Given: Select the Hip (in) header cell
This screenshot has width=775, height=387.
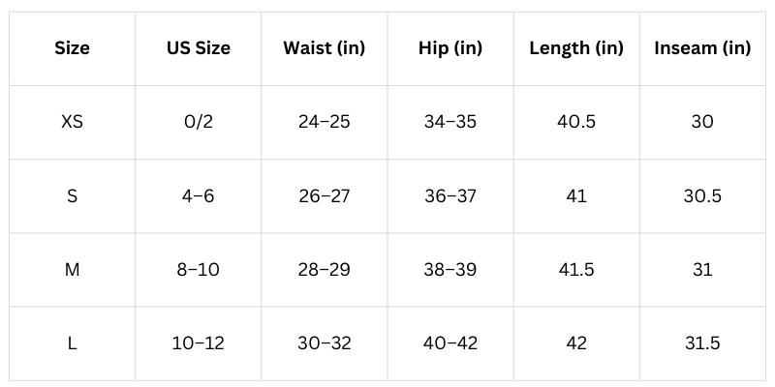Looking at the screenshot, I should coord(449,48).
